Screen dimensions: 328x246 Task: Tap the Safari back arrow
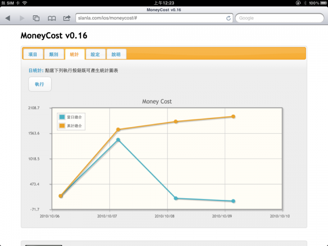pyautogui.click(x=8, y=18)
